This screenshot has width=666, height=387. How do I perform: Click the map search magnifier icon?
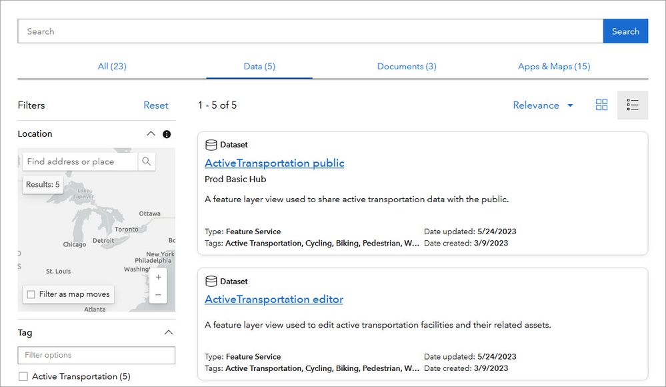click(x=147, y=161)
